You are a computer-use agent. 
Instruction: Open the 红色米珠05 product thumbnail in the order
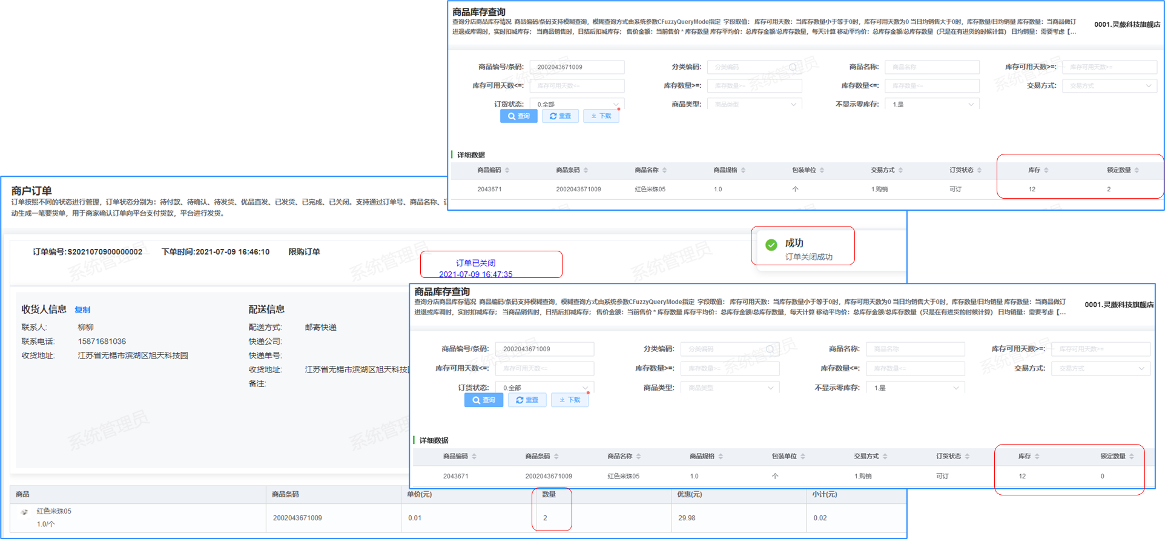(x=25, y=512)
